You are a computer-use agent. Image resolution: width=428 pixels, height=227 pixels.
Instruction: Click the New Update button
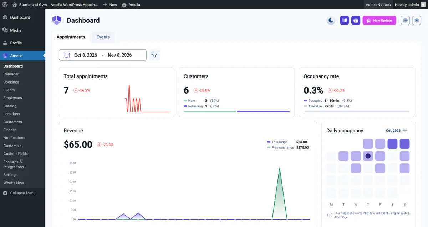pos(379,20)
